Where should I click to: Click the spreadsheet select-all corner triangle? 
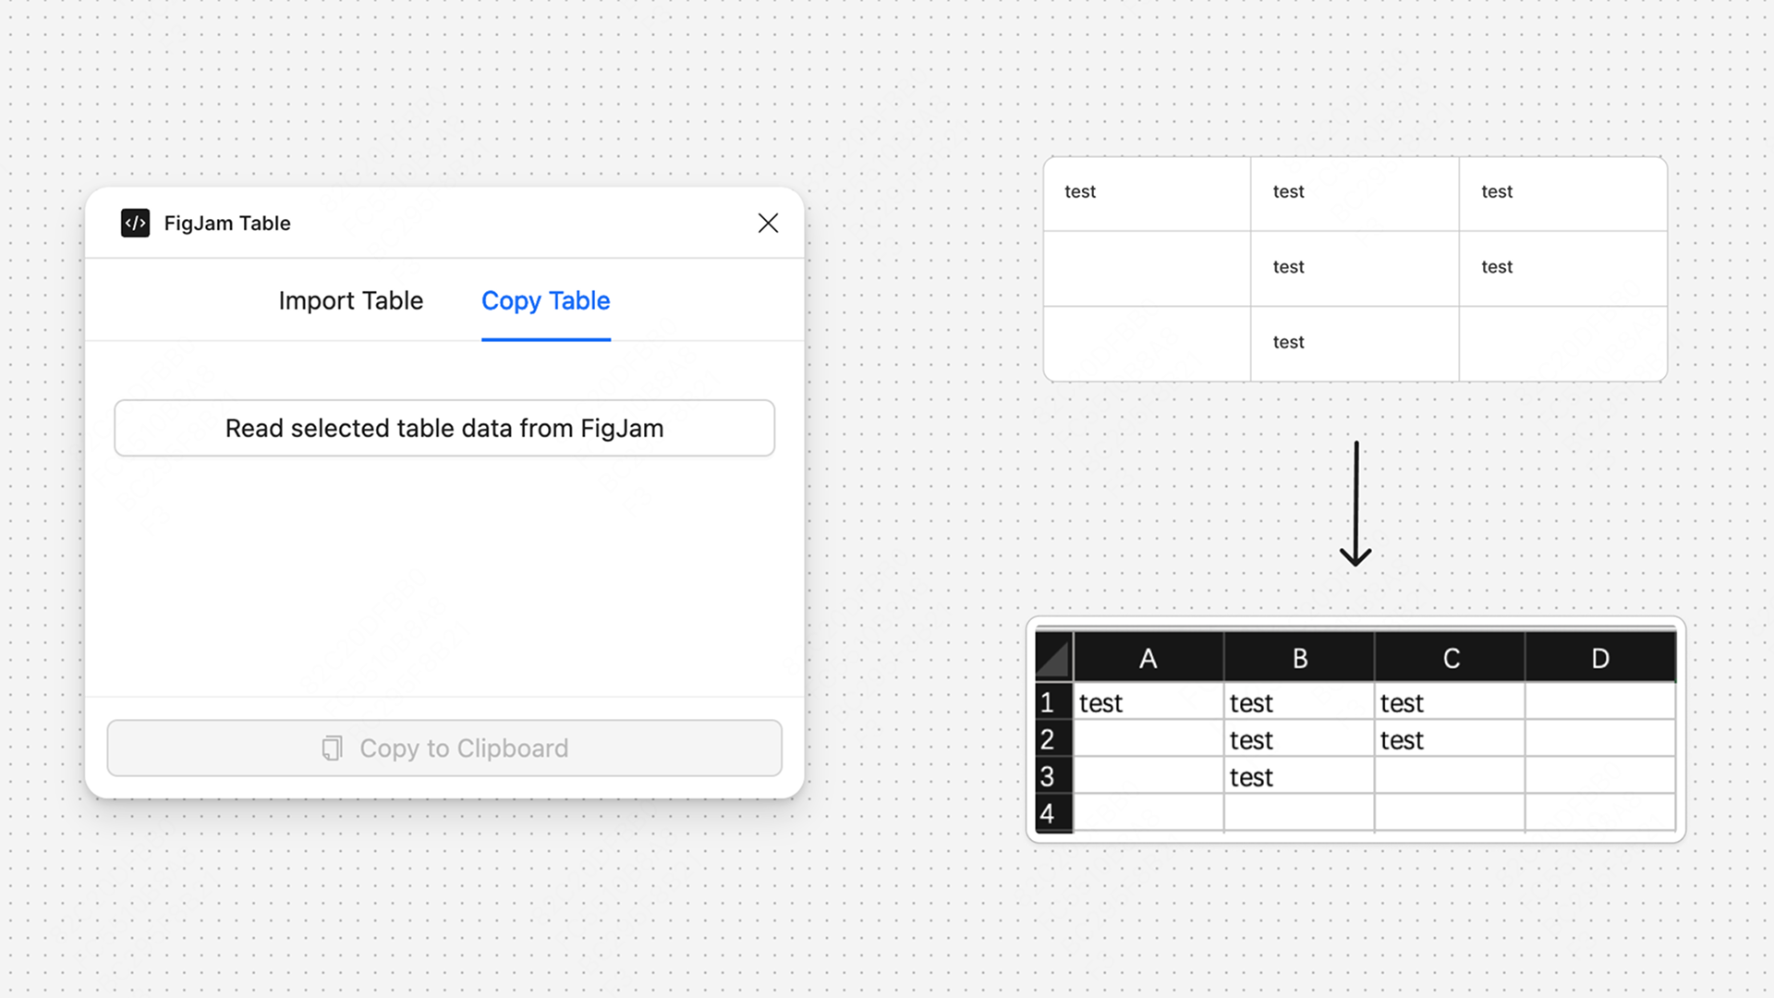(1053, 658)
